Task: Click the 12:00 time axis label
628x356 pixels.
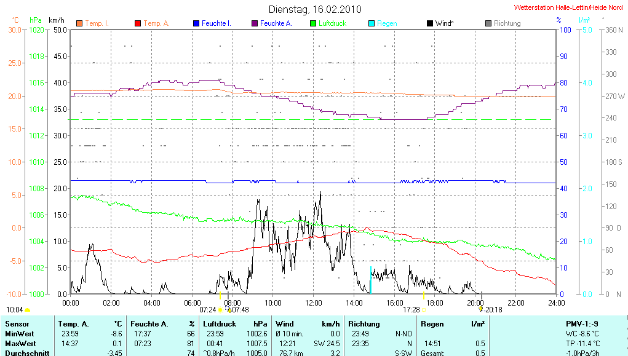Action: 313,303
